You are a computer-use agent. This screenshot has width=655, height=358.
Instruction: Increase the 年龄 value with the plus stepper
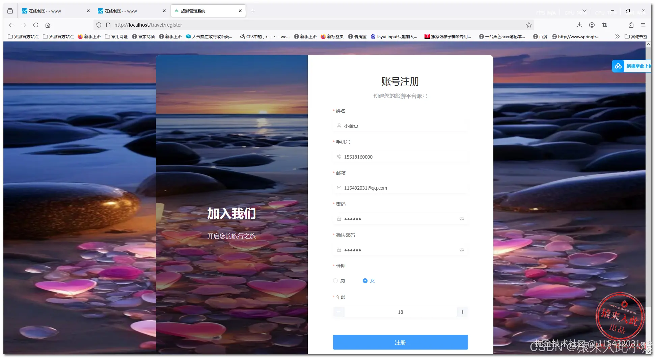pos(462,312)
